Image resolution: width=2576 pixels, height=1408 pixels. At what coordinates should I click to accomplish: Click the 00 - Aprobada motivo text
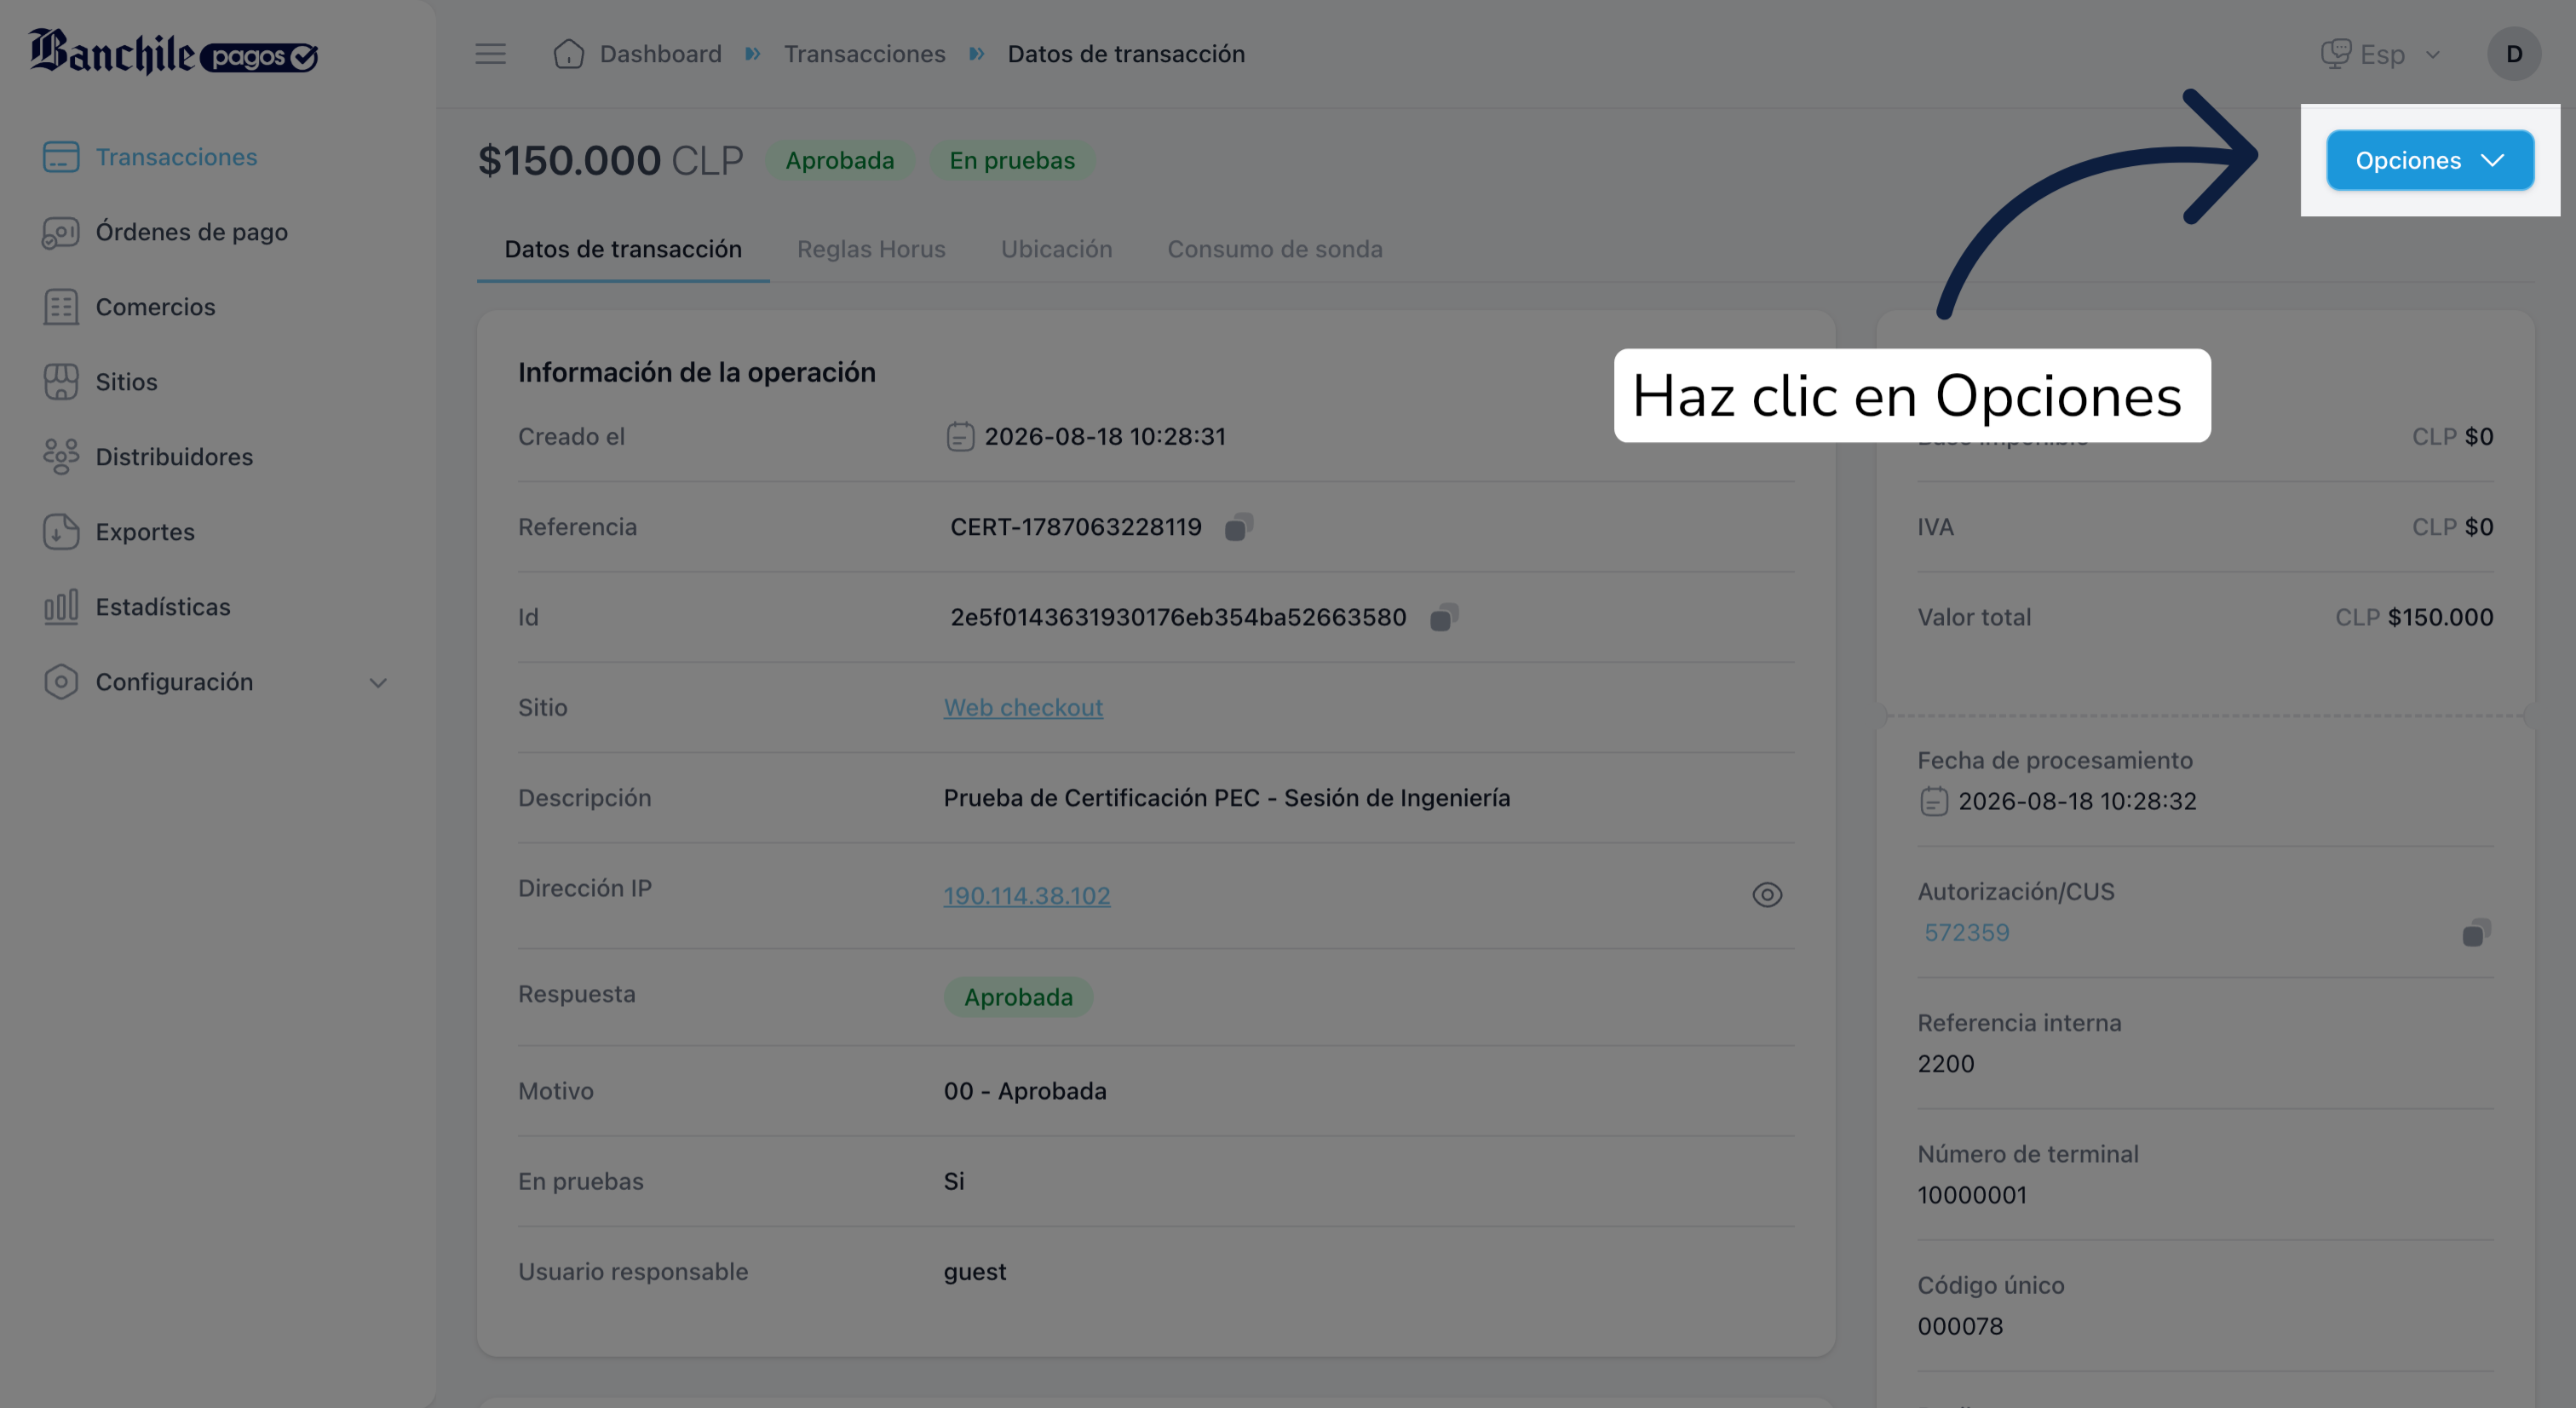tap(1025, 1091)
